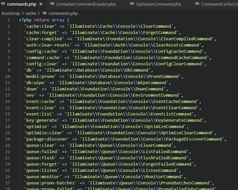Activate the commands.php tab label

(x=21, y=4)
